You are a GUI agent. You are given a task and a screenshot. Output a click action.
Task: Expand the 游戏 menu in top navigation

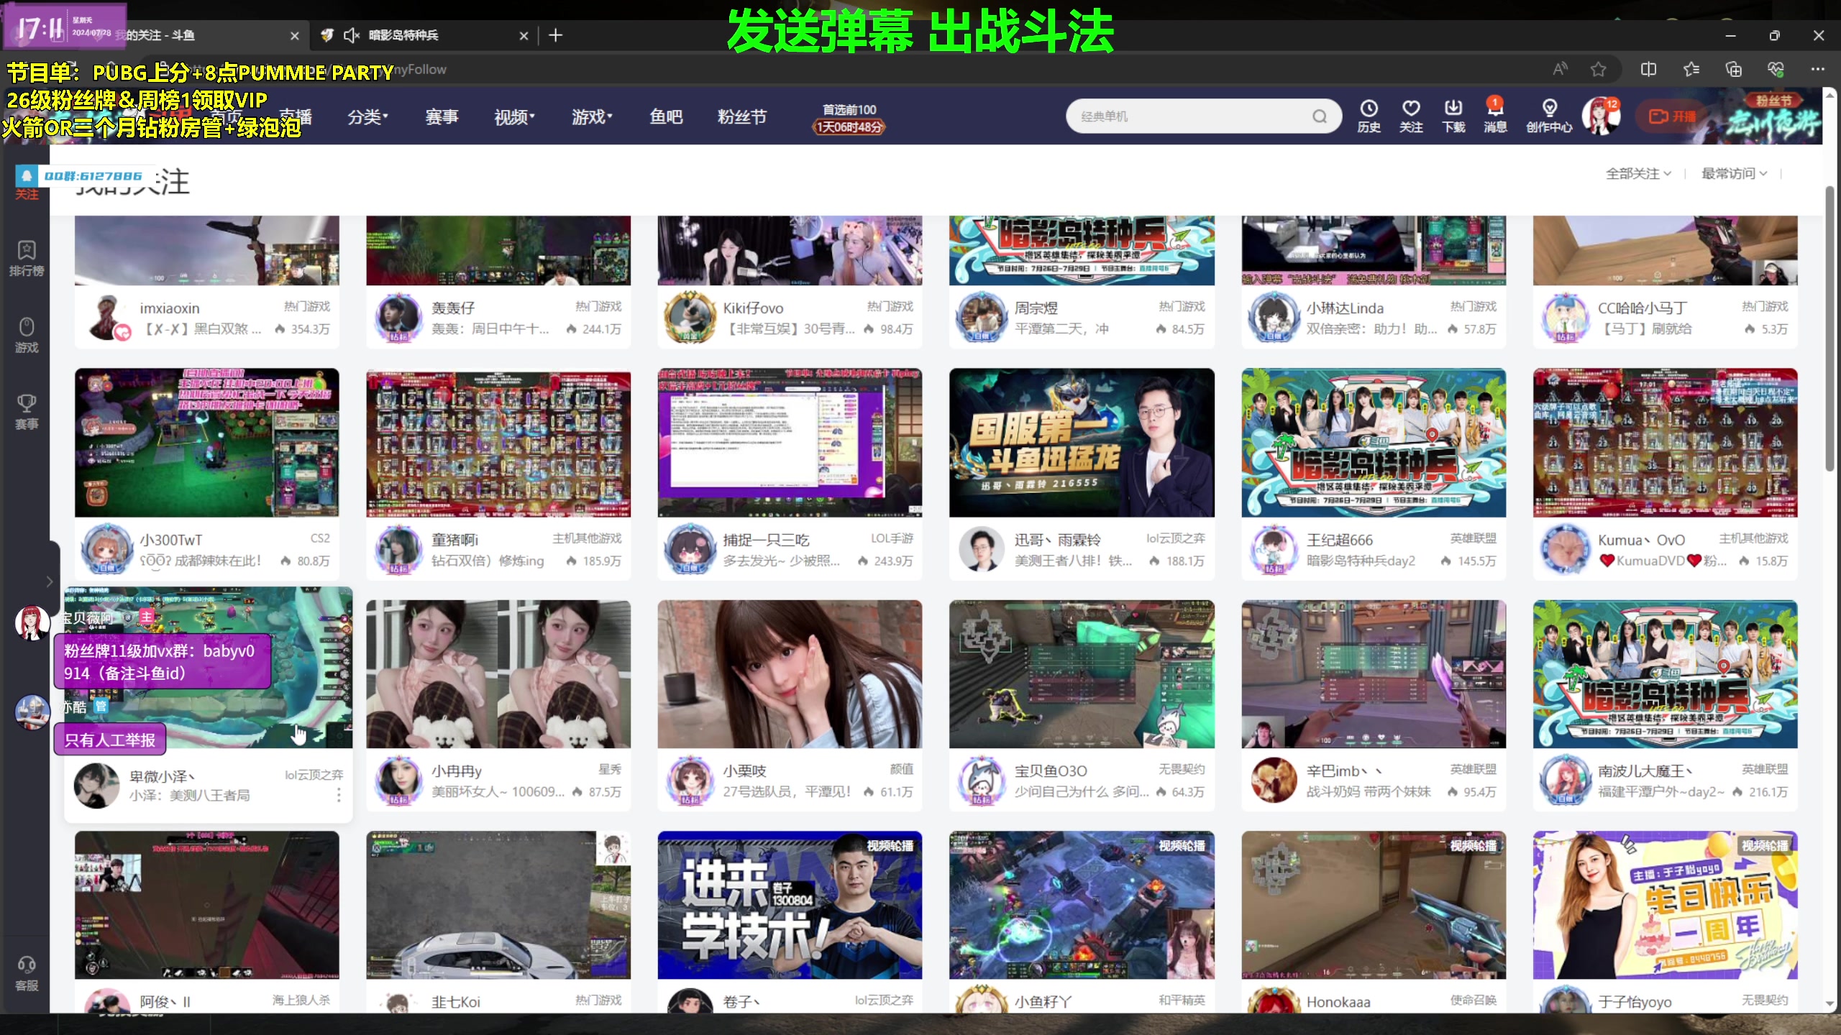(592, 116)
